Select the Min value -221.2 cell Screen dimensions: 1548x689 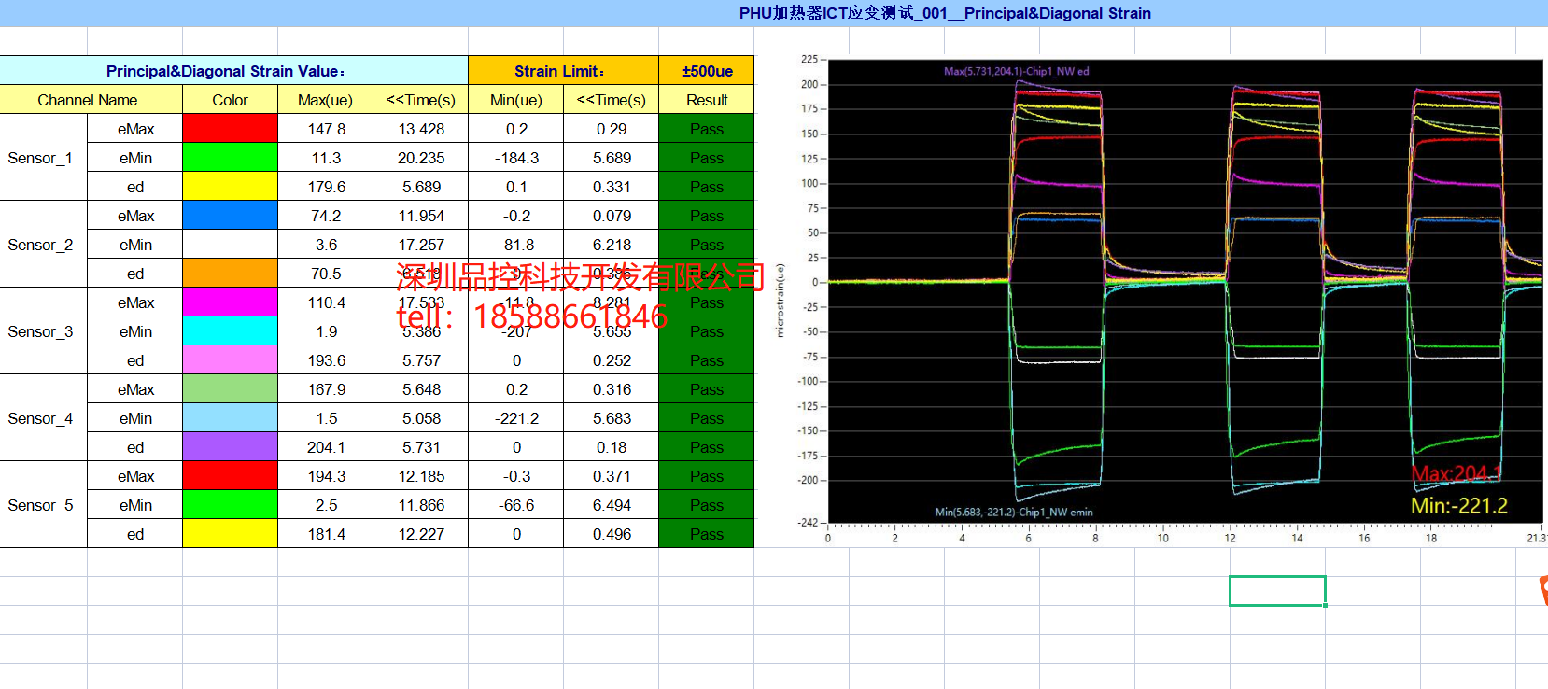515,418
